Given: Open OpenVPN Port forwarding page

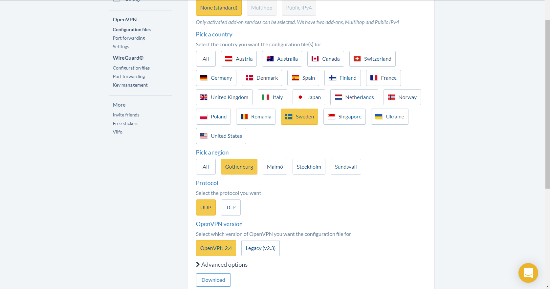Looking at the screenshot, I should click(x=129, y=38).
